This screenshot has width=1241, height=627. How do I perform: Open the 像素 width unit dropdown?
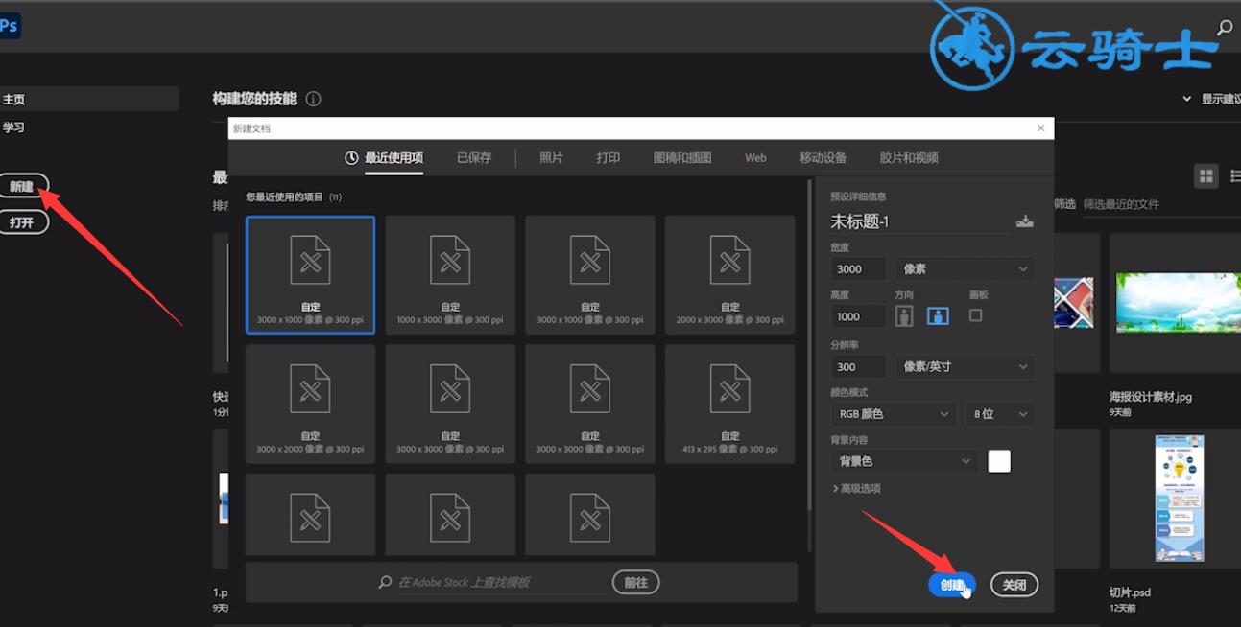(x=966, y=269)
